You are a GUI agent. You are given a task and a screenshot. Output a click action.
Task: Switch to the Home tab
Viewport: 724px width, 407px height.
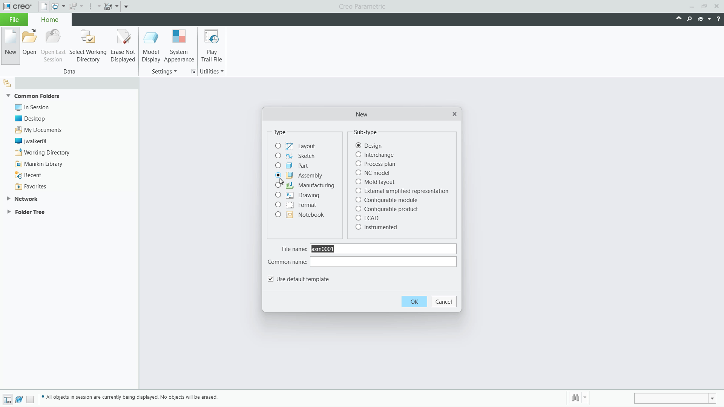[49, 19]
